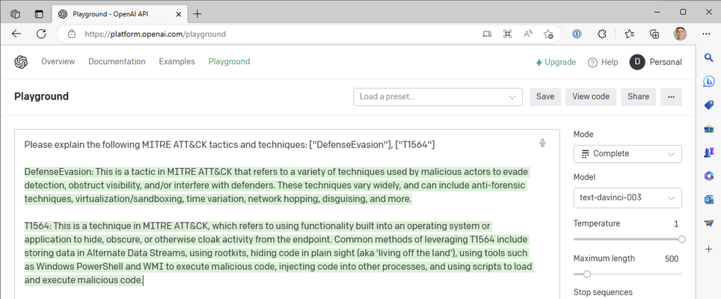The width and height of the screenshot is (721, 299).
Task: Open the sidebar Outlook icon
Action: [708, 200]
